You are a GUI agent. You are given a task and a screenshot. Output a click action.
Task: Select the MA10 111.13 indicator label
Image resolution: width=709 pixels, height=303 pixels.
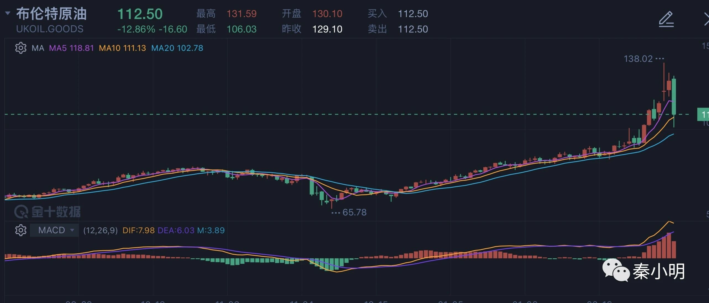(x=122, y=48)
